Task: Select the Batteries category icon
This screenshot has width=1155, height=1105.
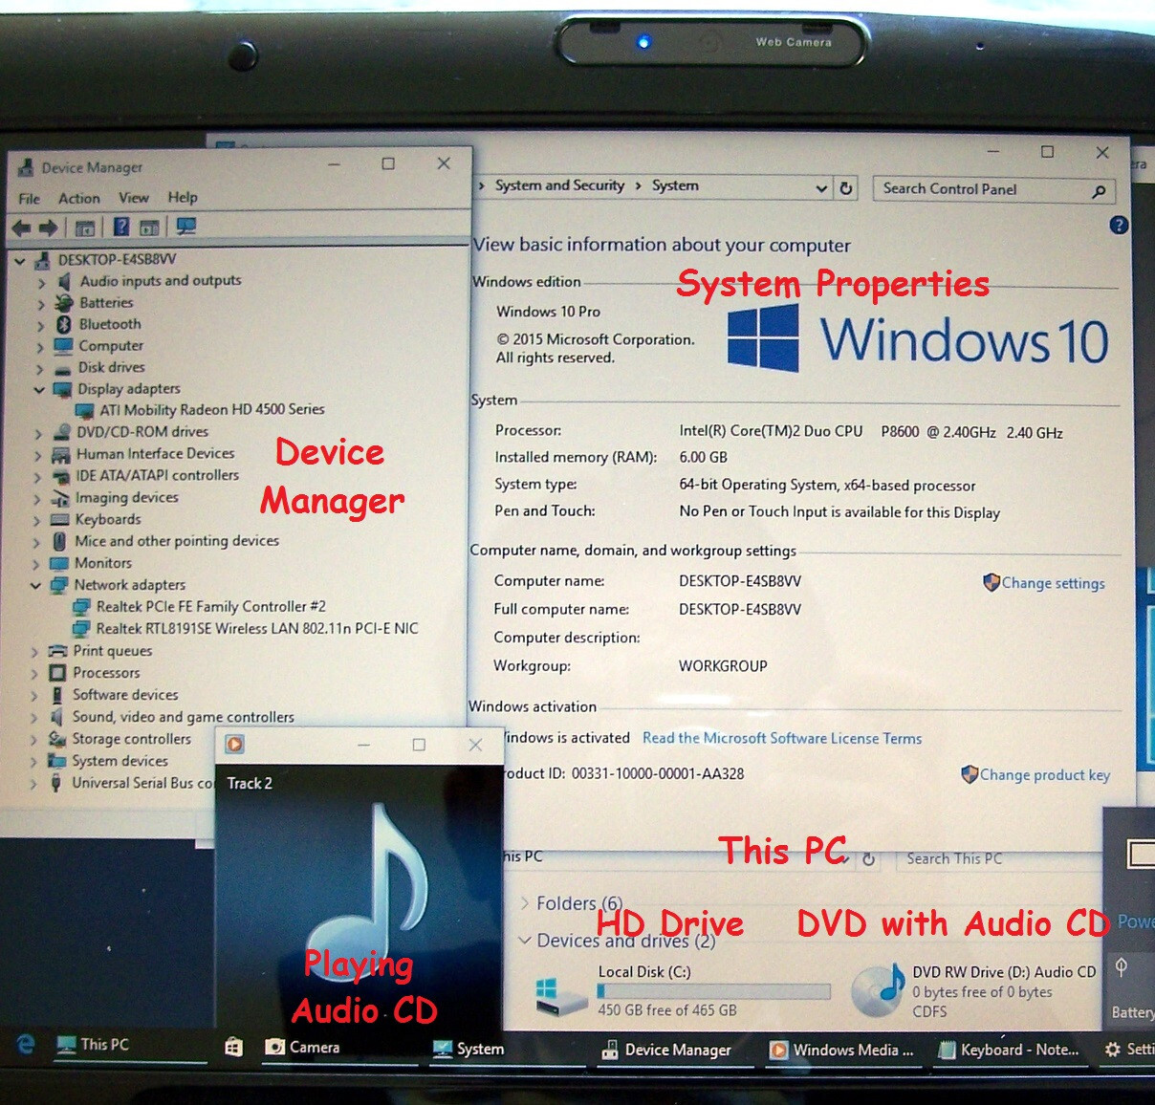Action: pyautogui.click(x=63, y=303)
